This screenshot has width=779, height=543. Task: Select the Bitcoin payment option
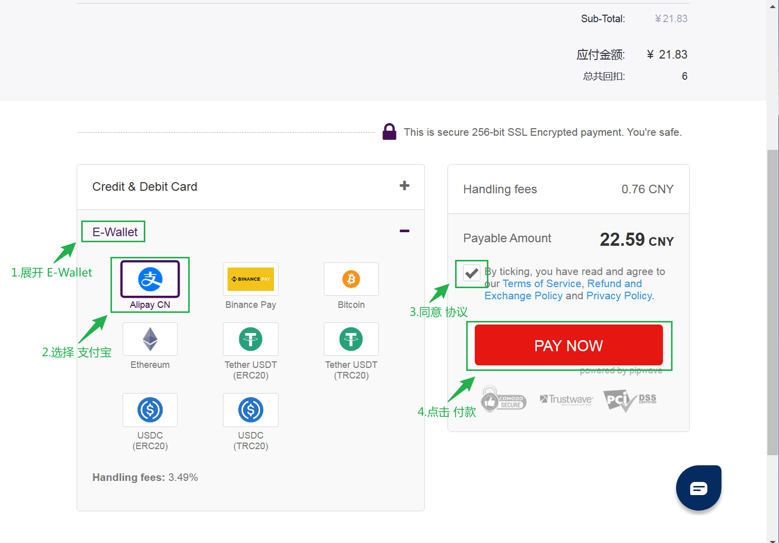[351, 279]
